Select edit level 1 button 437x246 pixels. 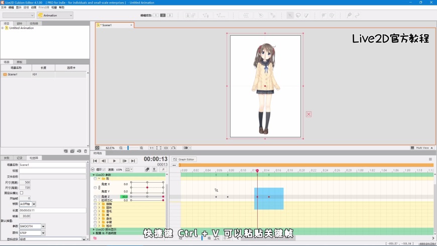click(x=156, y=15)
